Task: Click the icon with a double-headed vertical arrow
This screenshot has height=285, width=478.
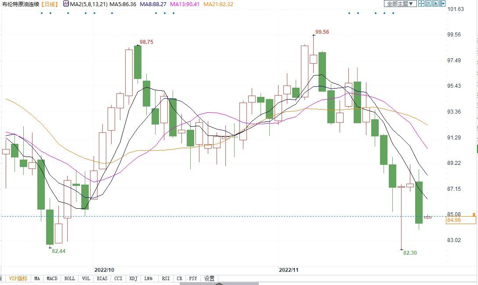Action: click(x=428, y=4)
